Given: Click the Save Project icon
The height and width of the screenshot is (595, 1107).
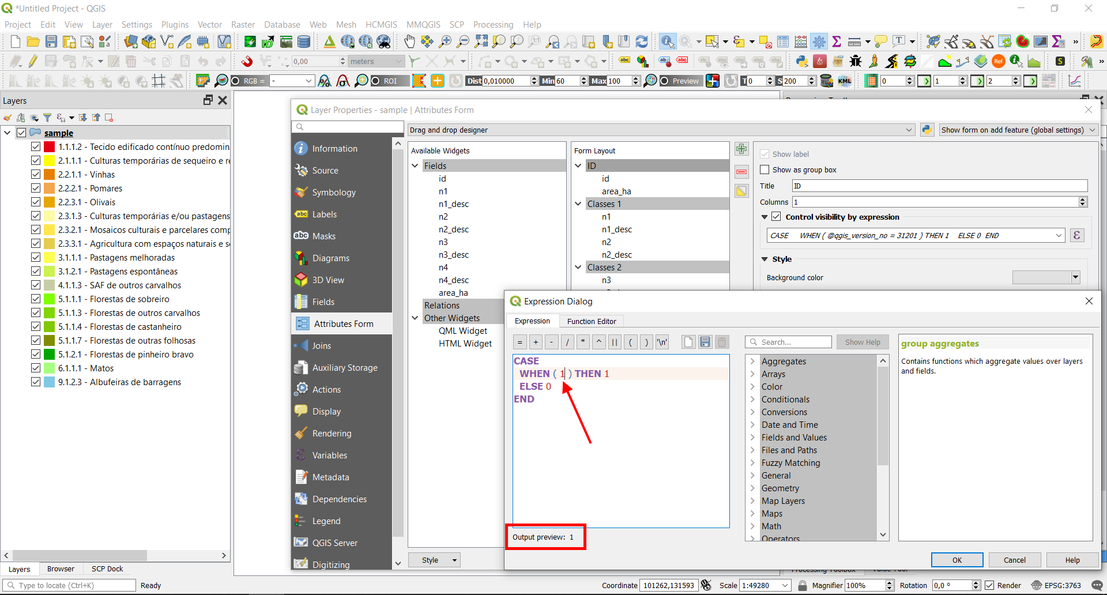Looking at the screenshot, I should (51, 41).
